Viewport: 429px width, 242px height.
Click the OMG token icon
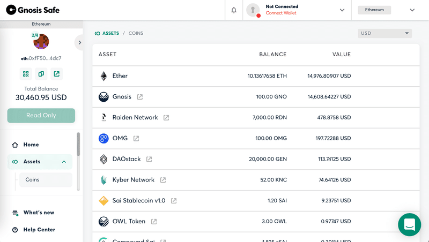click(x=103, y=138)
